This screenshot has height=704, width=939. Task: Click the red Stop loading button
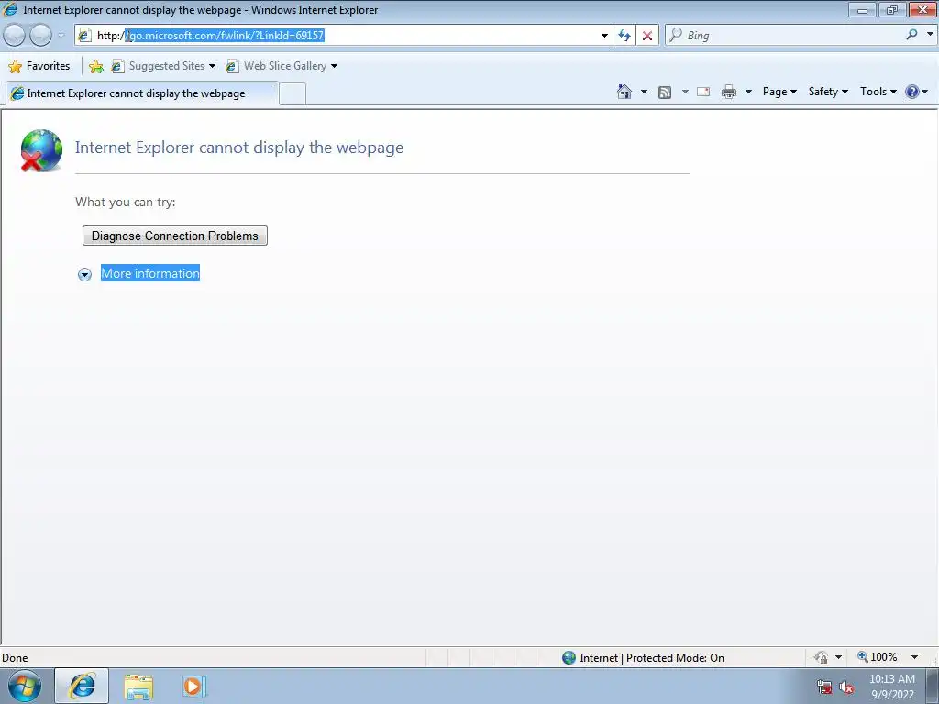point(646,36)
